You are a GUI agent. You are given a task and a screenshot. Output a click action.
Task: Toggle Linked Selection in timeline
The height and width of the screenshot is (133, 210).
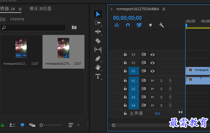pos(139,25)
